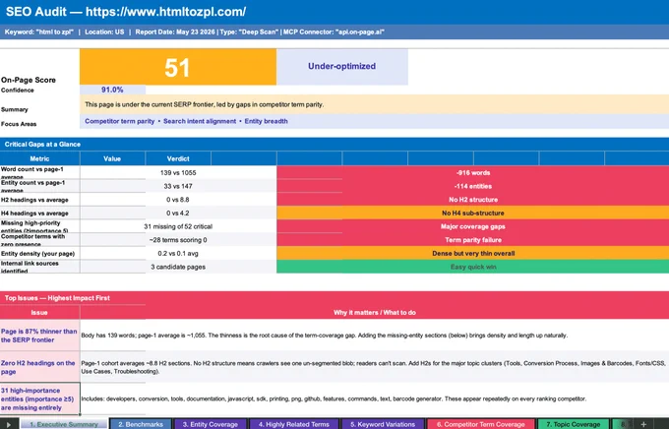Select the 3 candidate pages cell
669x429 pixels.
point(178,267)
